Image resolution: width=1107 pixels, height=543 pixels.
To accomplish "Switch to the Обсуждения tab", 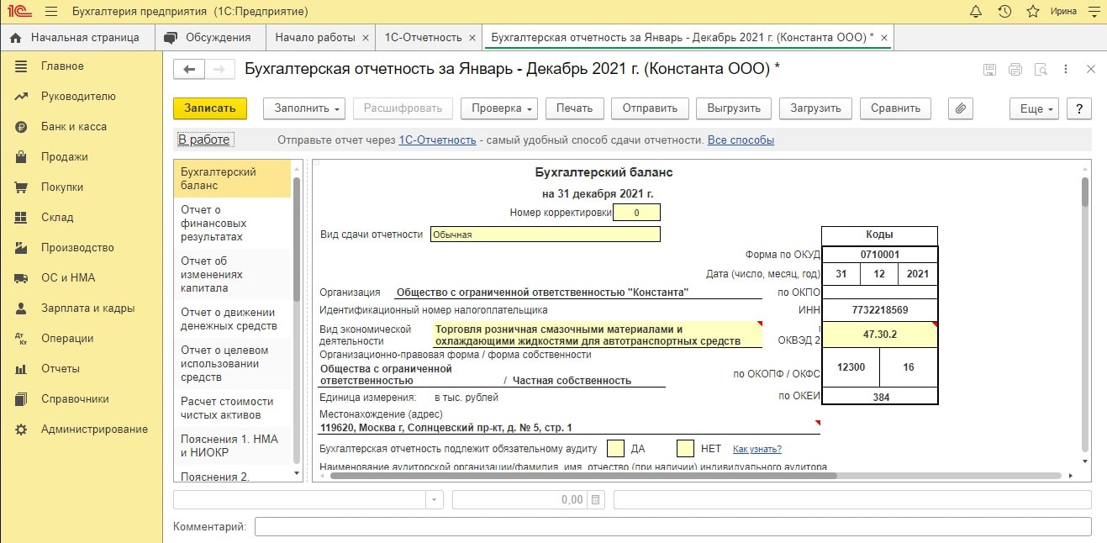I will click(x=210, y=38).
